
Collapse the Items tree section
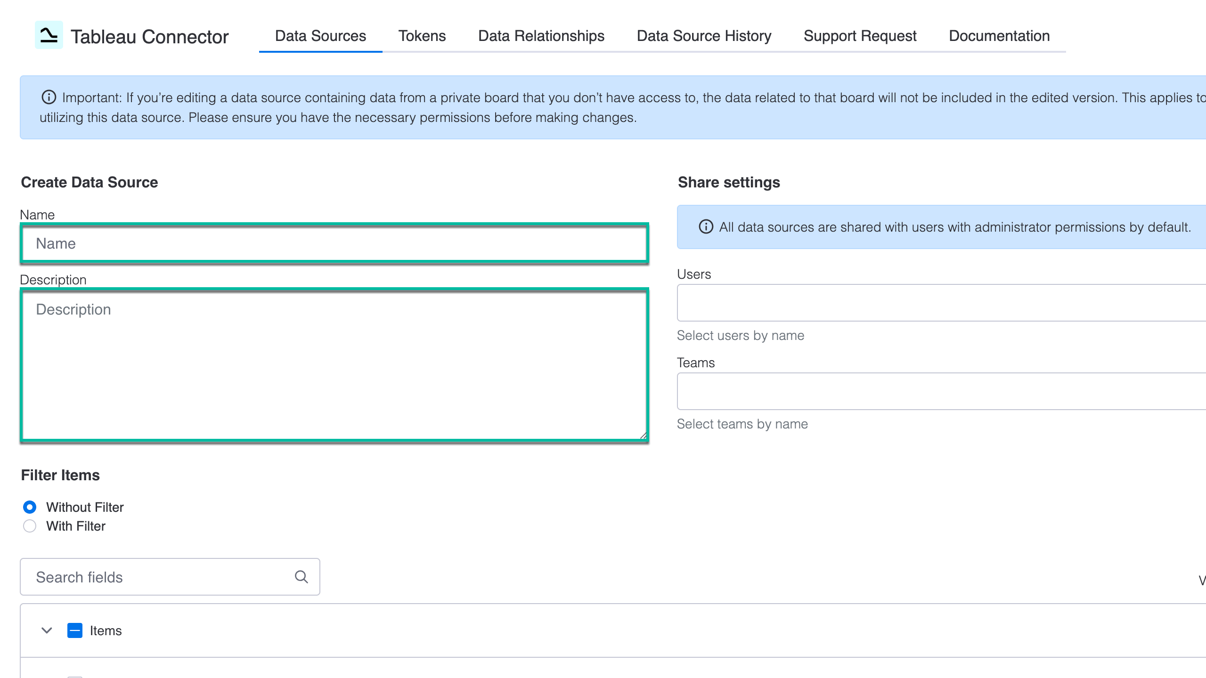click(46, 630)
